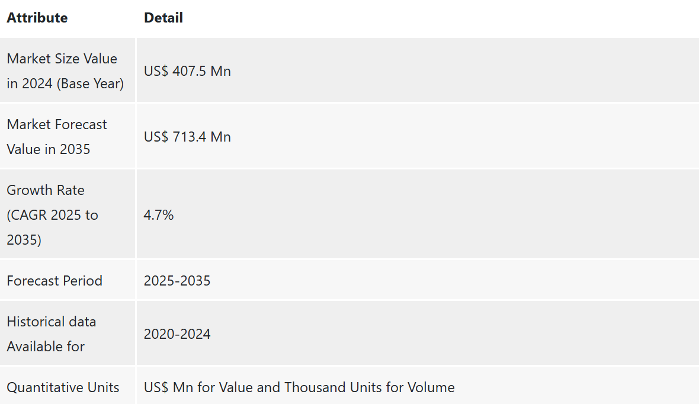Image resolution: width=699 pixels, height=404 pixels.
Task: Click the US$ 713.4 Mn value
Action: tap(187, 136)
